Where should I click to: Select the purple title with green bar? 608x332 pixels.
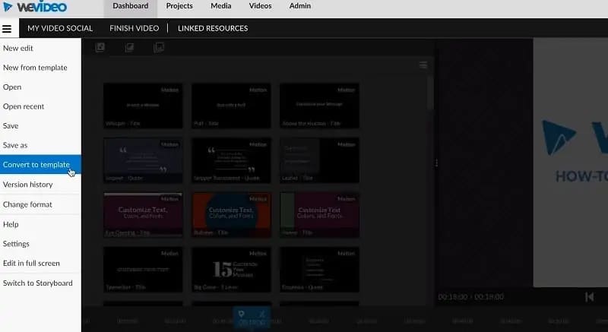[x=319, y=214]
